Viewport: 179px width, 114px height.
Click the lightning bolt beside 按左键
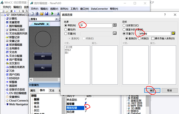click(86, 103)
